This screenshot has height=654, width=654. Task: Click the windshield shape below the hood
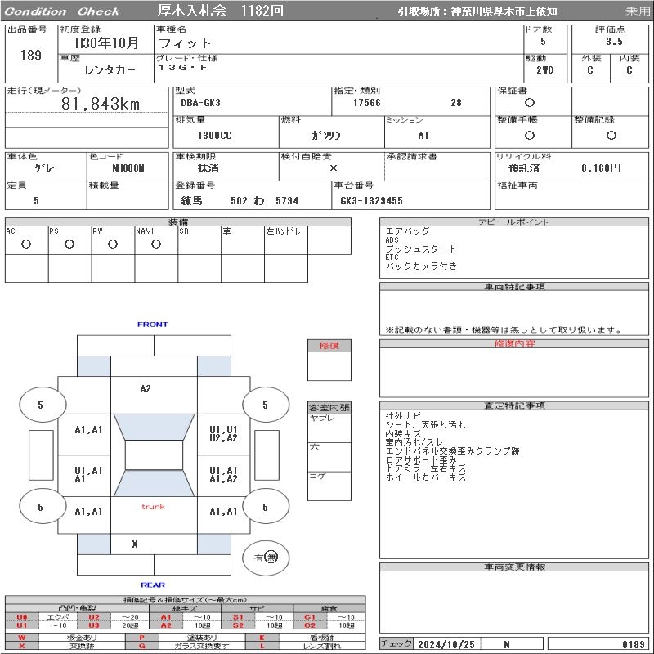153,427
